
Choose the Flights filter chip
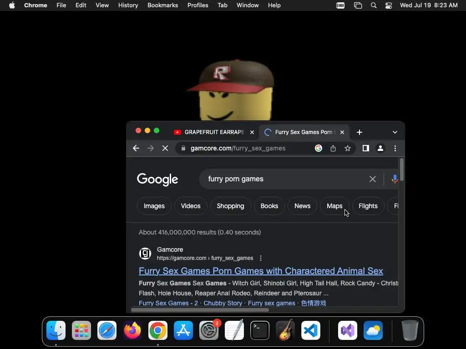[368, 206]
